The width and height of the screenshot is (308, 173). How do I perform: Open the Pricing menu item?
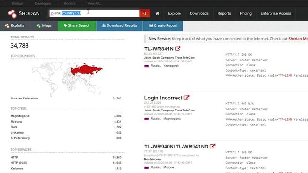(245, 13)
